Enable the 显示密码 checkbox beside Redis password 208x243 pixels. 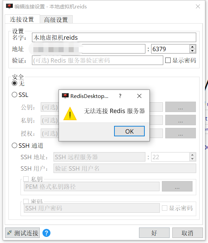[168, 60]
